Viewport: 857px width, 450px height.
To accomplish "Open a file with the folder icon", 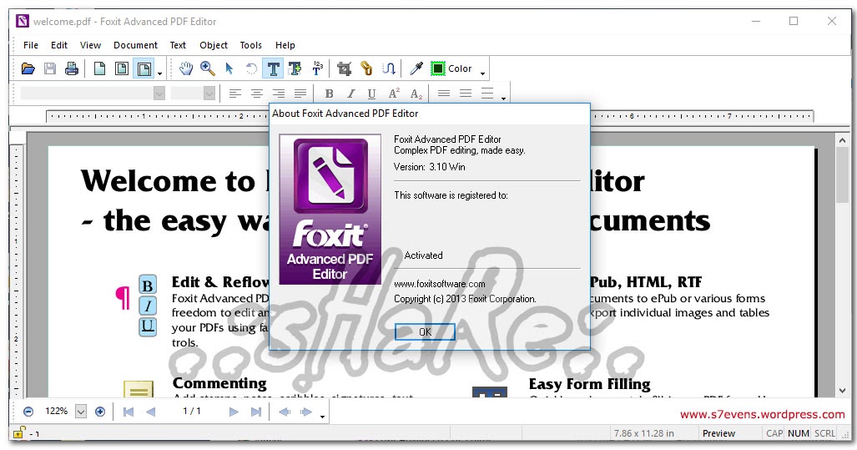I will coord(28,69).
